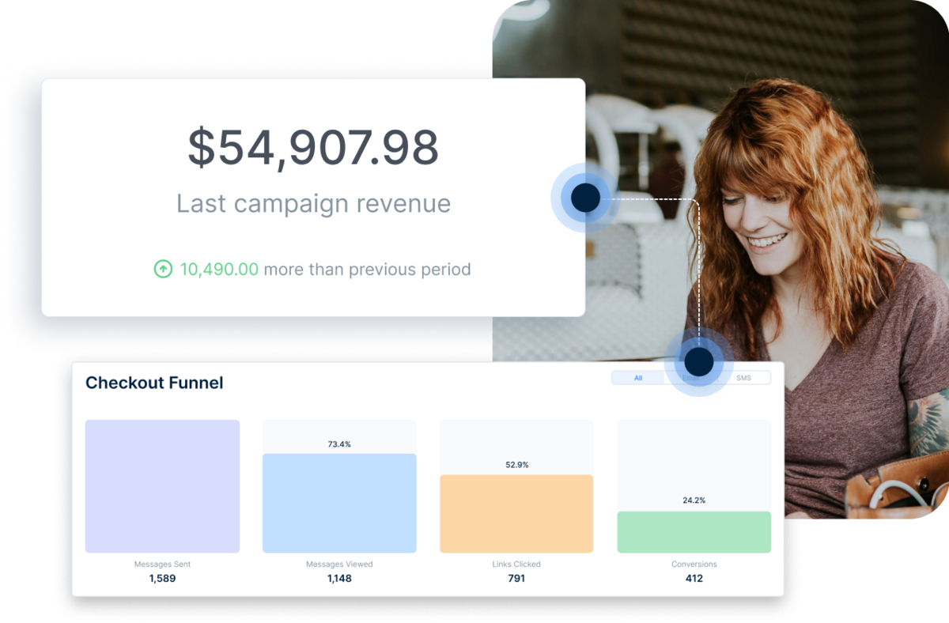This screenshot has width=949, height=623.
Task: Click the 73.4% Messages Viewed percentage
Action: (339, 444)
